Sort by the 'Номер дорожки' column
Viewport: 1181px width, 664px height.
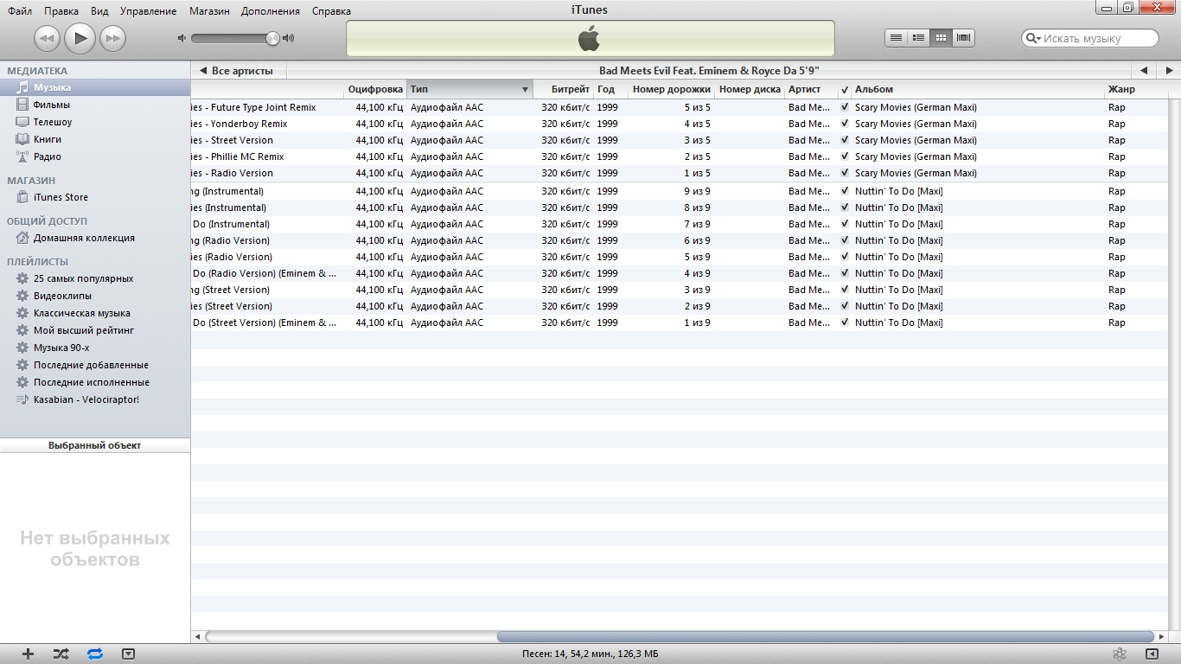point(671,89)
